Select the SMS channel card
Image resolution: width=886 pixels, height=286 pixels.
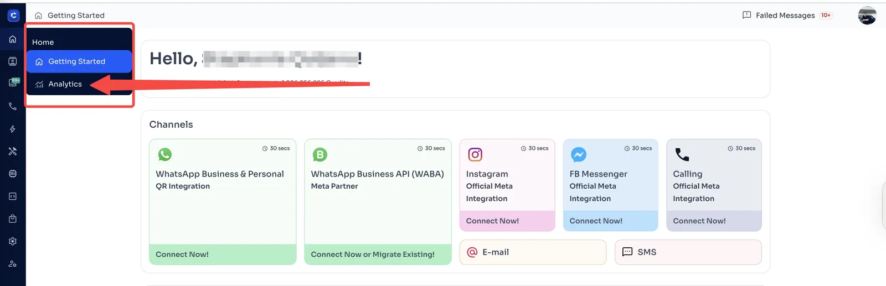point(688,252)
